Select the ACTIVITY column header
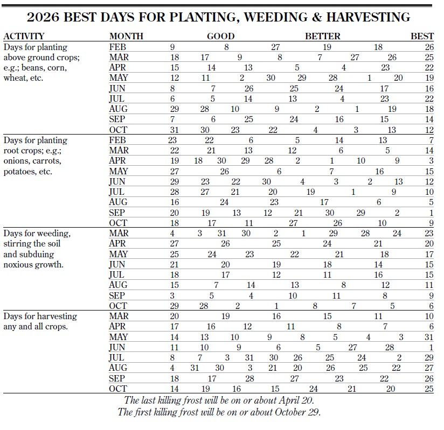Image resolution: width=444 pixels, height=430 pixels. (x=24, y=37)
